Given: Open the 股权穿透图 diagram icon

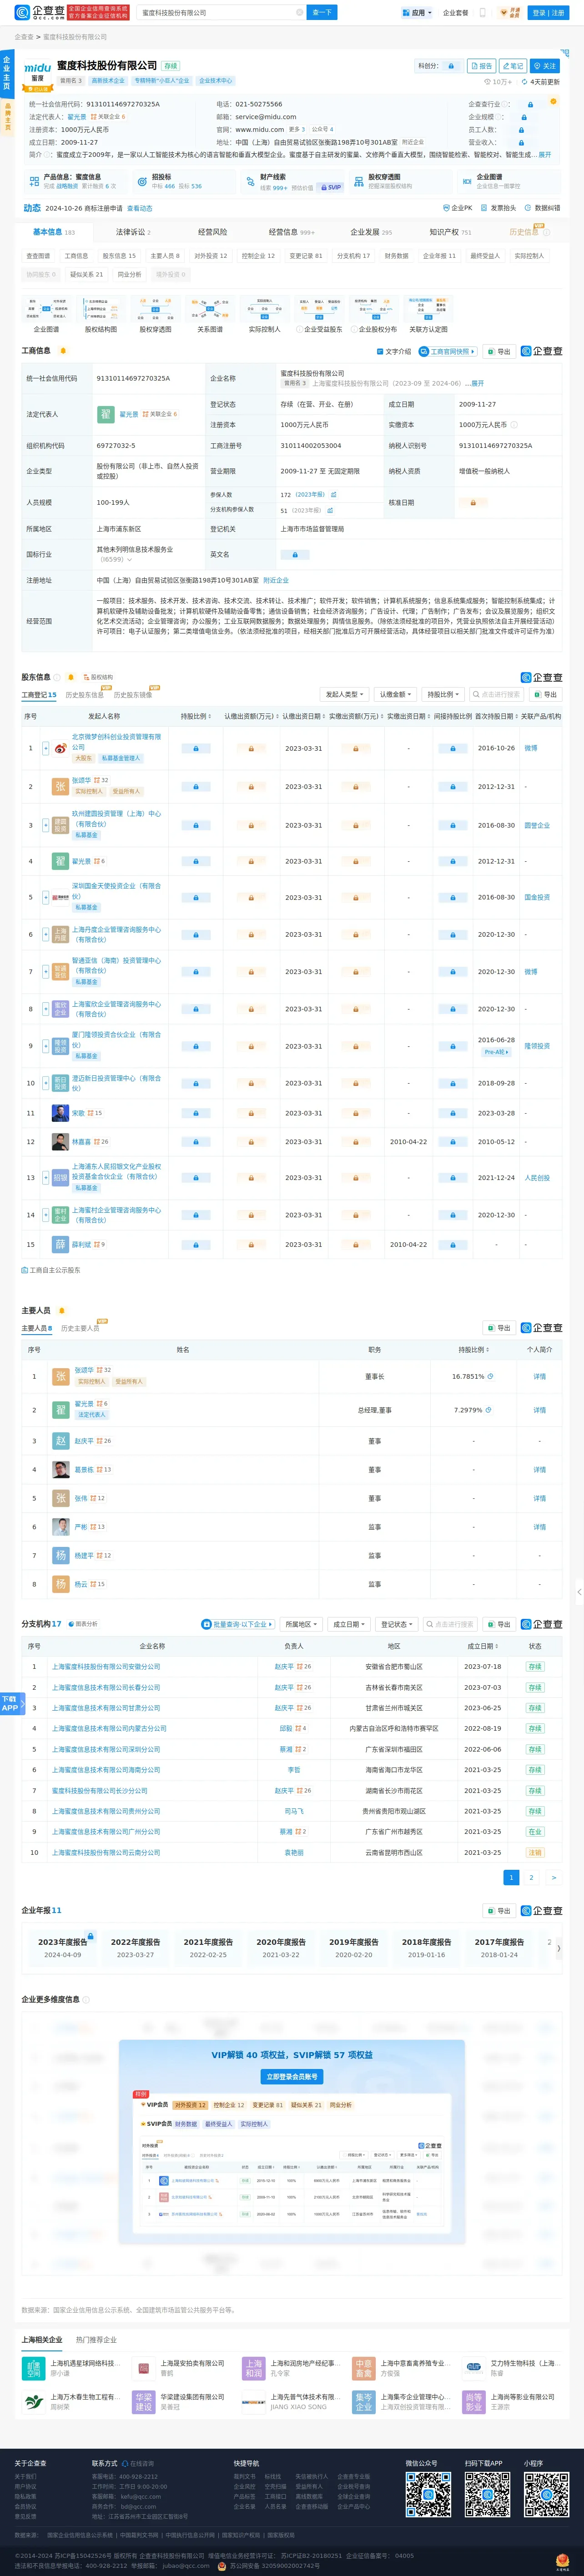Looking at the screenshot, I should point(155,307).
